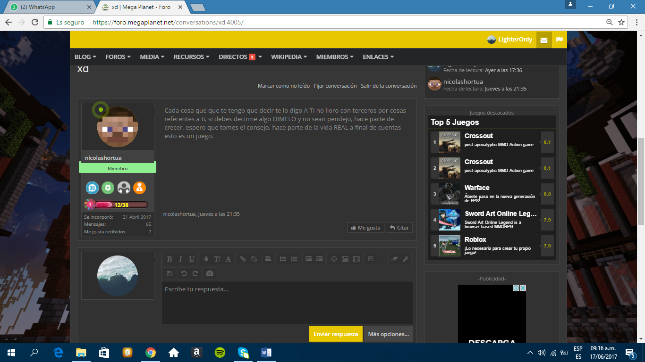Click the insert image icon
The height and width of the screenshot is (362, 645).
(345, 259)
